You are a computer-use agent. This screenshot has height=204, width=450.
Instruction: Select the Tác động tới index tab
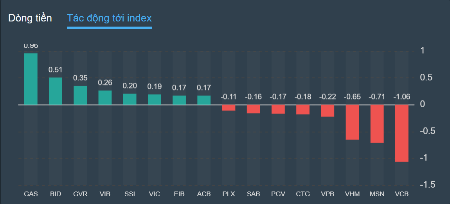[x=109, y=18]
